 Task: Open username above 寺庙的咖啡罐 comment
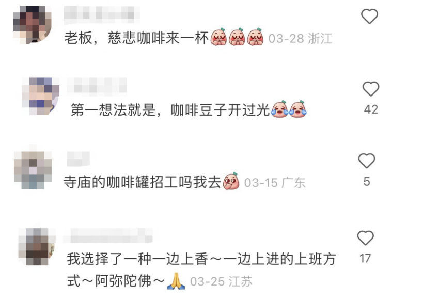[x=78, y=159]
